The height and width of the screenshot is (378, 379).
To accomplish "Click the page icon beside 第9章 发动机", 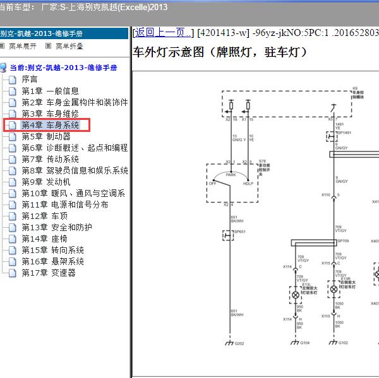I will click(x=13, y=182).
